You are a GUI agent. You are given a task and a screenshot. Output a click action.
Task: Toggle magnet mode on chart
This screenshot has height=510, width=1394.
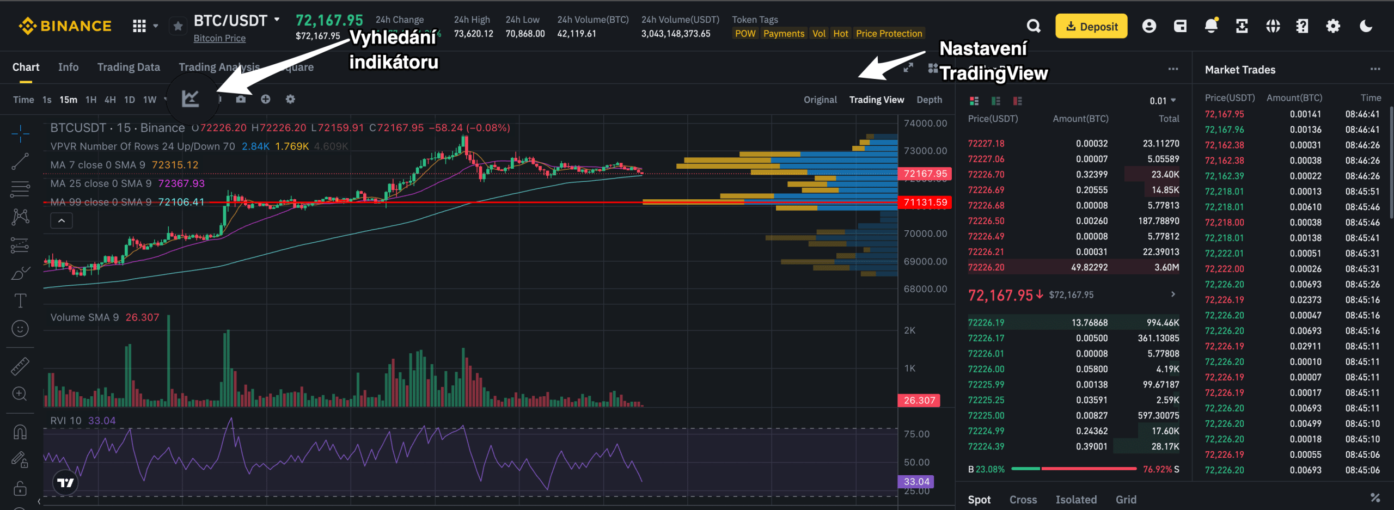click(20, 432)
